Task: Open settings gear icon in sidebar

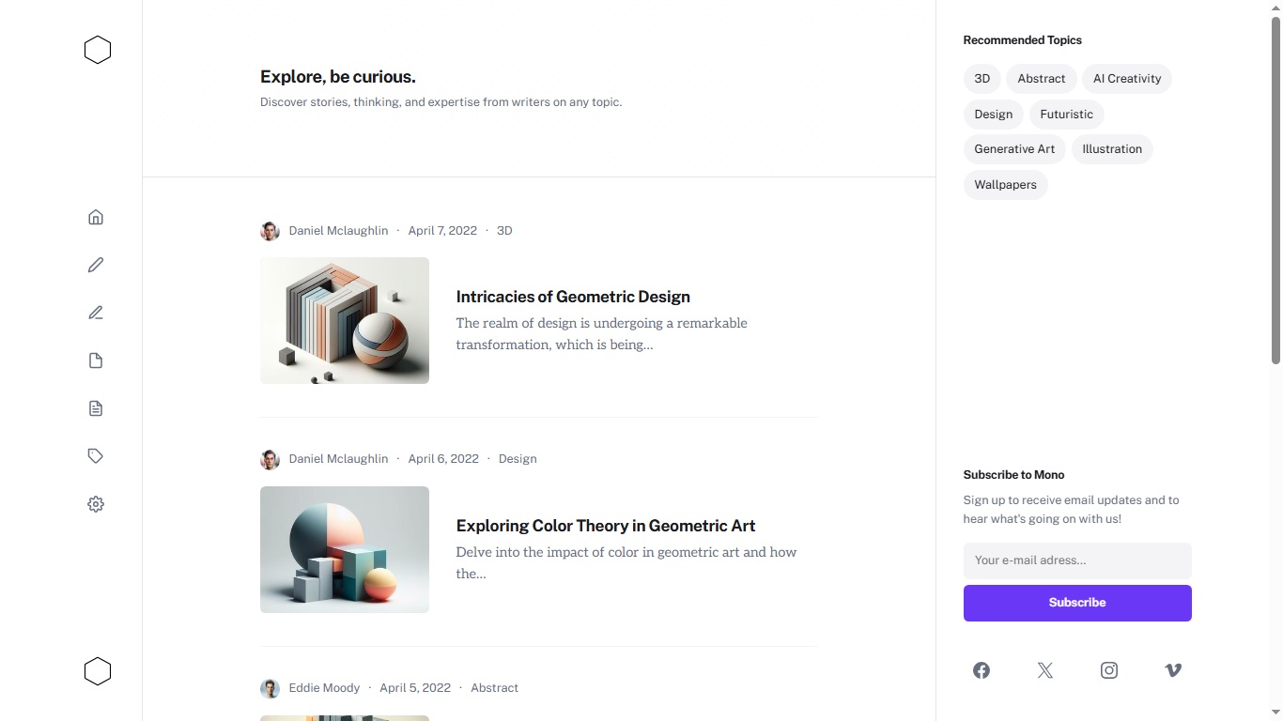Action: click(96, 504)
